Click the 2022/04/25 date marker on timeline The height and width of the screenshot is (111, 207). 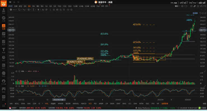coord(59,100)
